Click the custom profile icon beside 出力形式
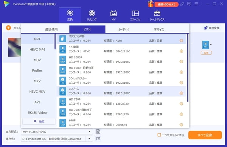 point(98,132)
